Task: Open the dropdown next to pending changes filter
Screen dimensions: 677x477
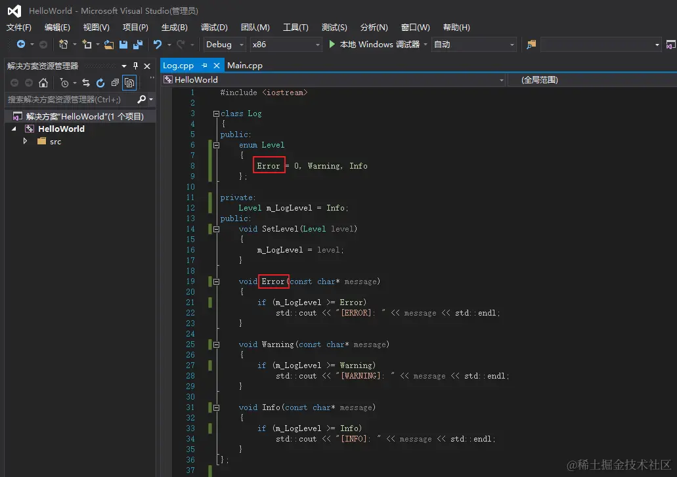Action: click(75, 83)
